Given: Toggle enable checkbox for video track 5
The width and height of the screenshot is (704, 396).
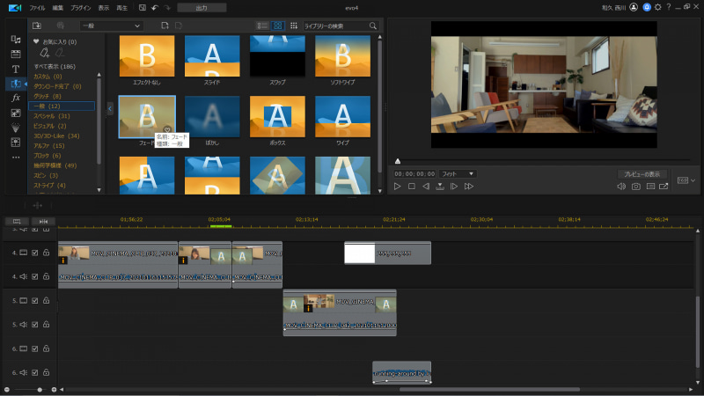Looking at the screenshot, I should (x=35, y=301).
